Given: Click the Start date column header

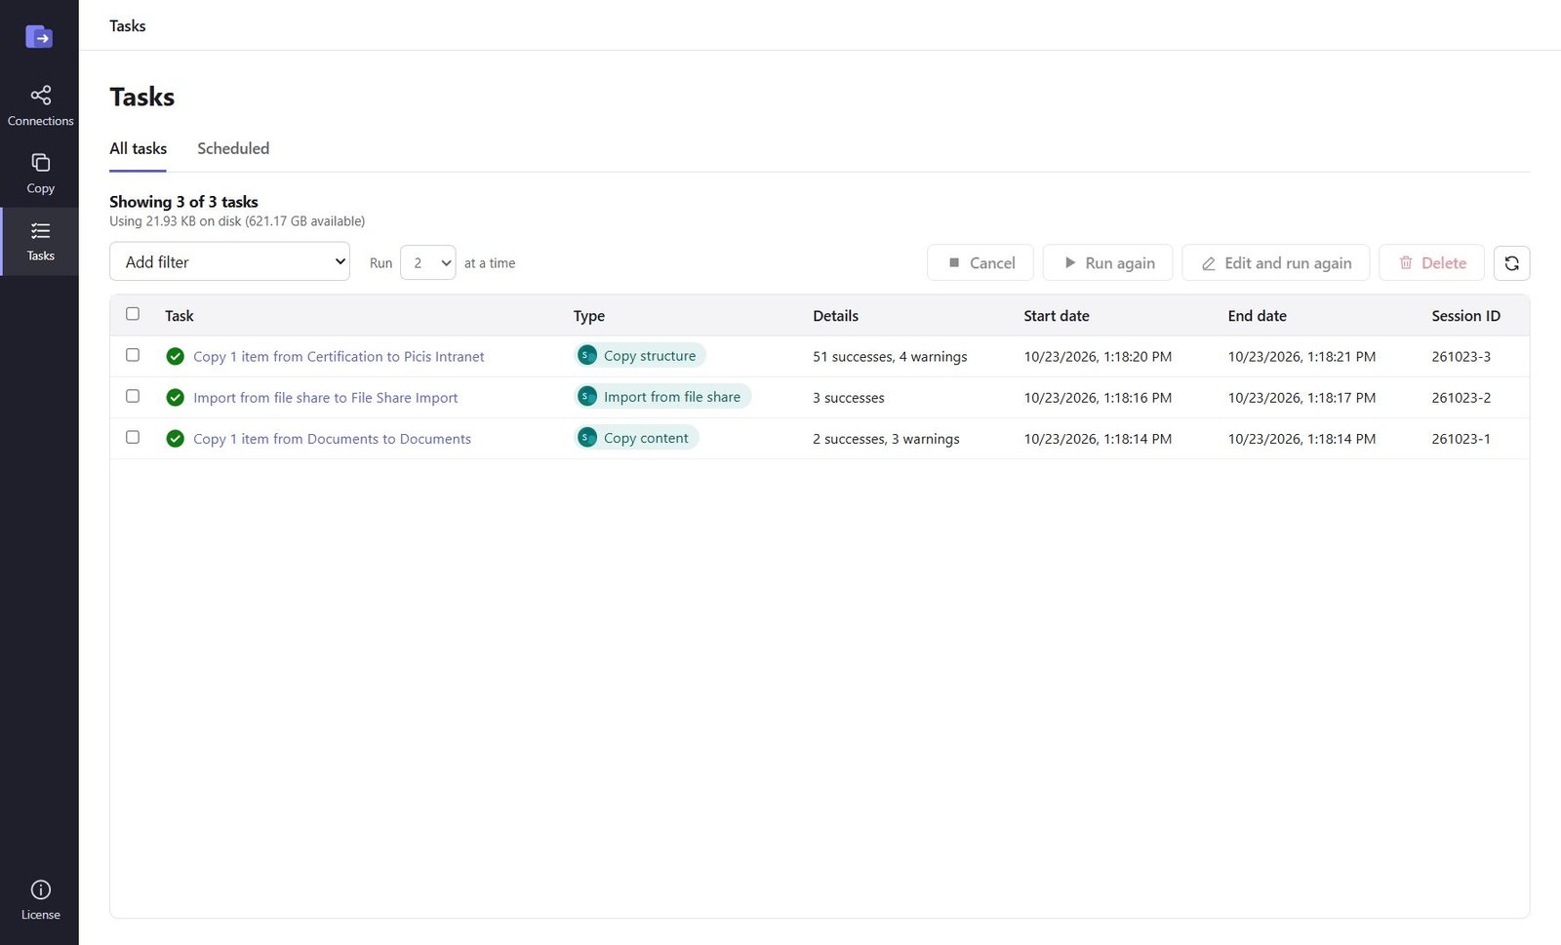Looking at the screenshot, I should click(x=1057, y=316).
